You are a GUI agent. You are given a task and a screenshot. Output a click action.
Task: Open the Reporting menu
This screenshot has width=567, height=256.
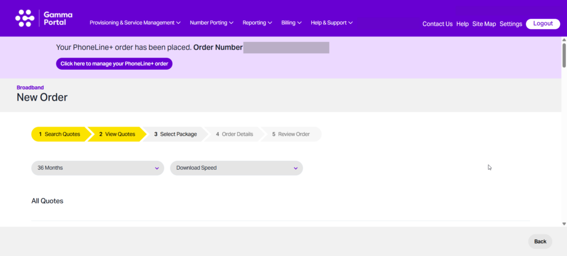click(x=257, y=23)
